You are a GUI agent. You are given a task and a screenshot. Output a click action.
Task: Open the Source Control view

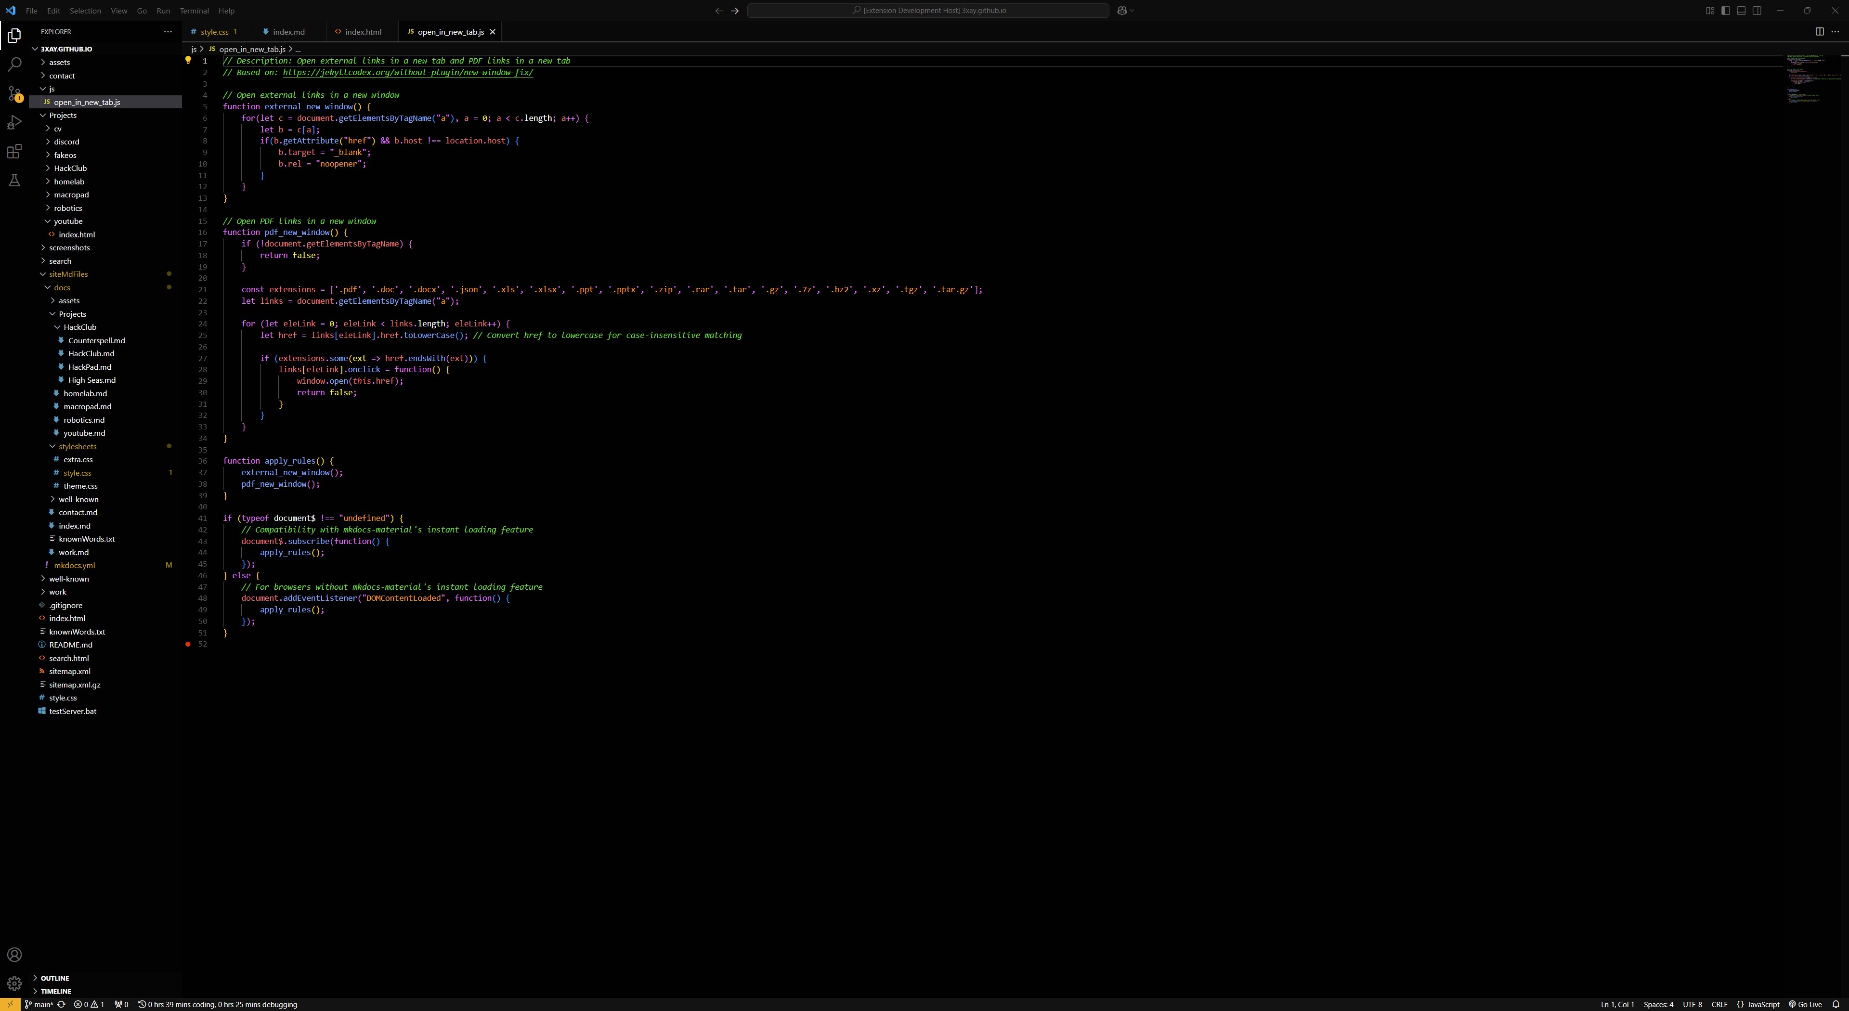coord(14,93)
